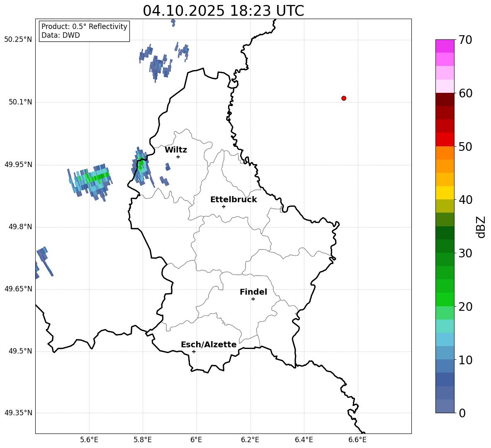
Task: Click the Esch/Alzette station cross marker
Action: (x=194, y=351)
